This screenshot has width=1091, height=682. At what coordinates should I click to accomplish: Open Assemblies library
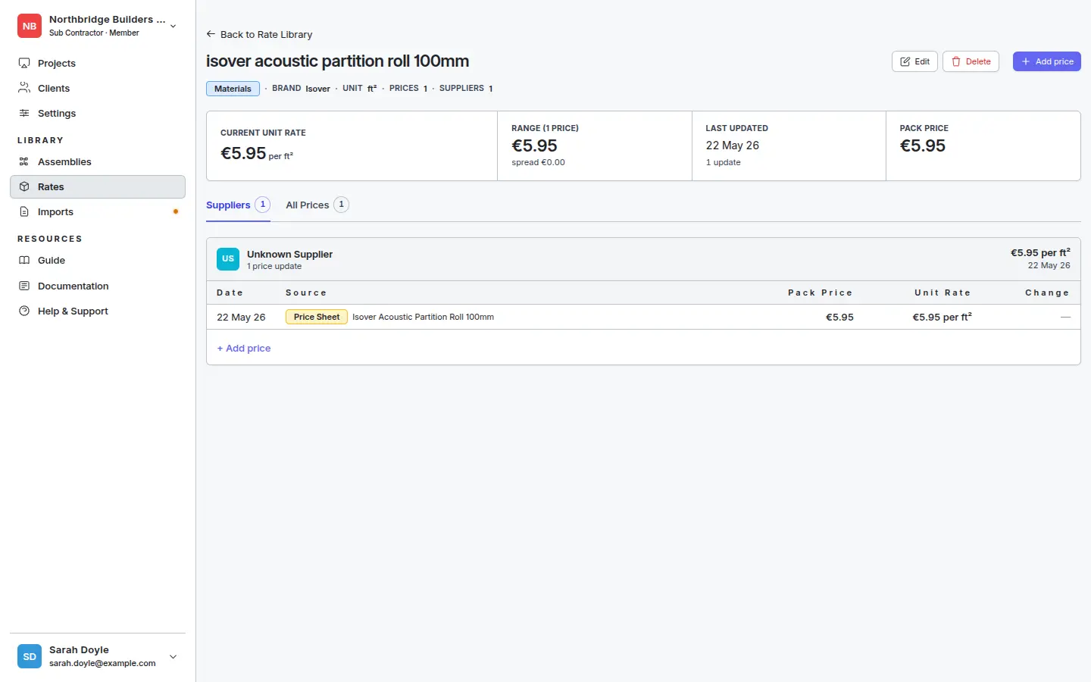[x=98, y=161]
